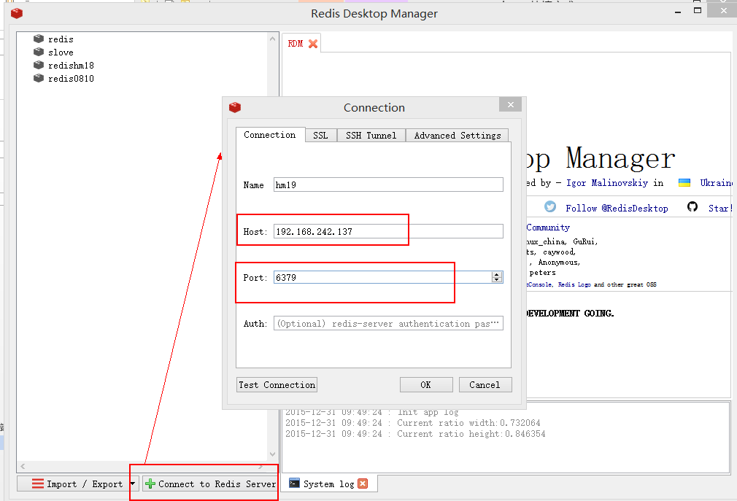
Task: Click the Twitter bird icon
Action: [550, 207]
